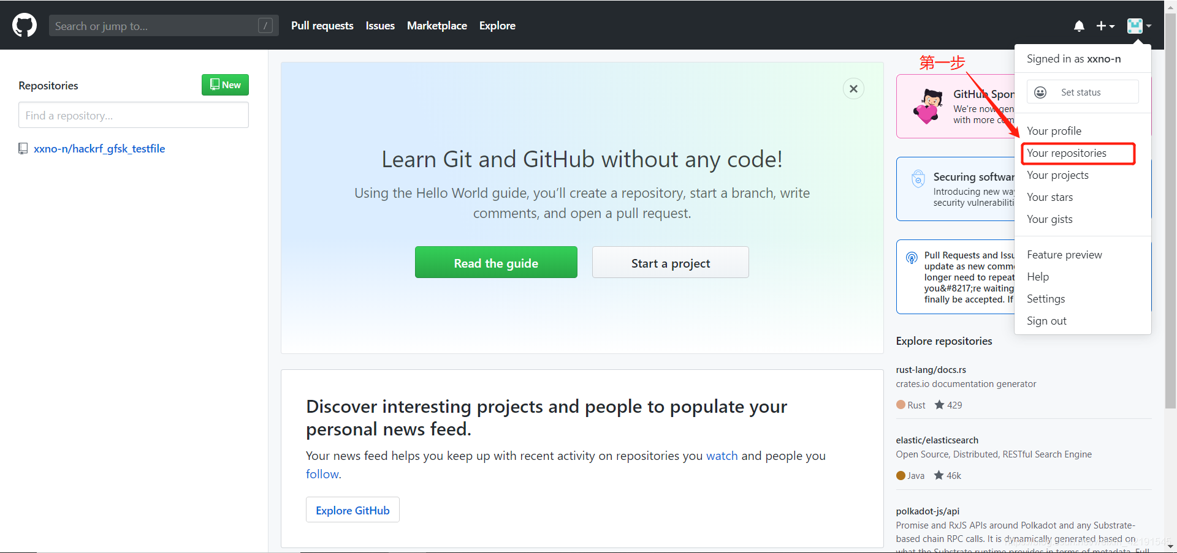Toggle the user avatar menu
This screenshot has width=1177, height=553.
[x=1139, y=26]
